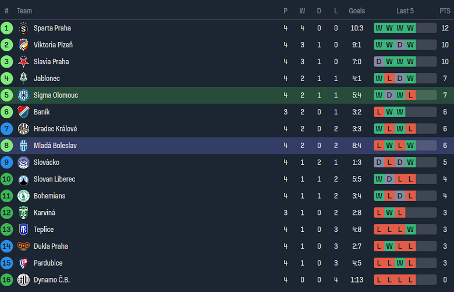Click the Mladá Boleslav club badge
This screenshot has height=292, width=454.
[23, 146]
